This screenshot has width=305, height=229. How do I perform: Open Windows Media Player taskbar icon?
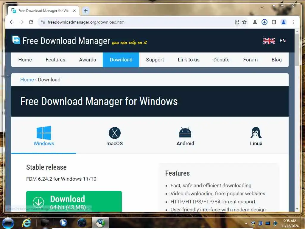[63, 223]
